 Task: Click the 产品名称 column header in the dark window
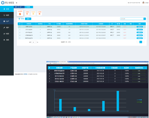tap(74, 68)
